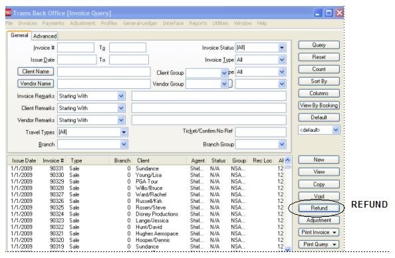The height and width of the screenshot is (258, 395).
Task: Expand the Branch Group dropdown
Action: tap(282, 144)
